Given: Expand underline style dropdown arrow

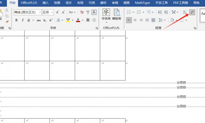Looking at the screenshot, I should coord(33,20).
